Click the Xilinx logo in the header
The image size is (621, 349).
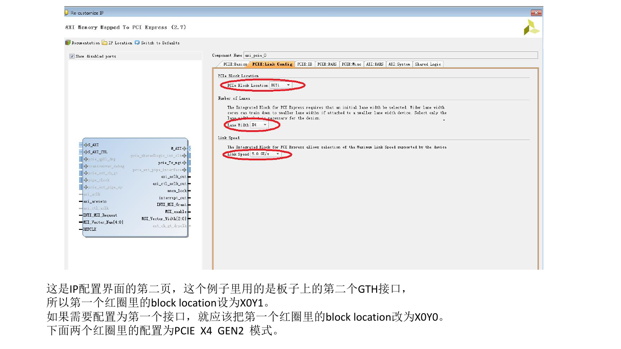(x=531, y=27)
